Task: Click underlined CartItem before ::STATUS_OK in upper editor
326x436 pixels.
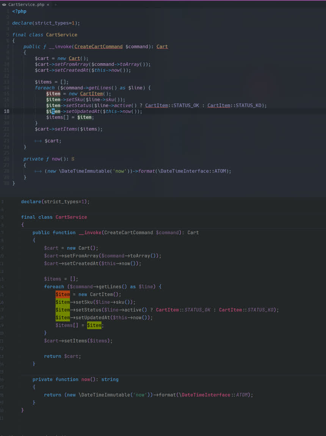Action: (x=157, y=105)
